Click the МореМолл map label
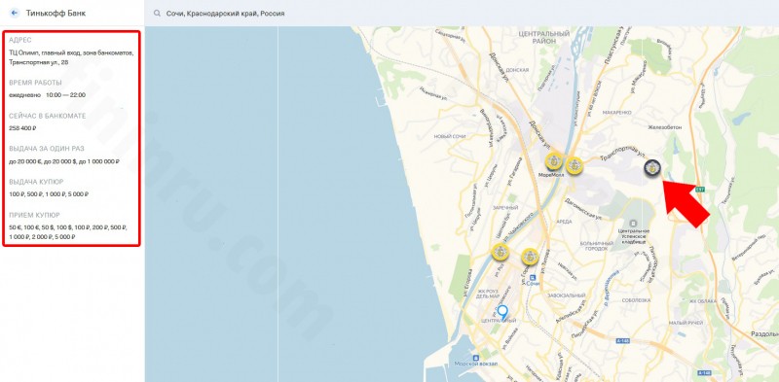The width and height of the screenshot is (779, 382). pyautogui.click(x=549, y=175)
